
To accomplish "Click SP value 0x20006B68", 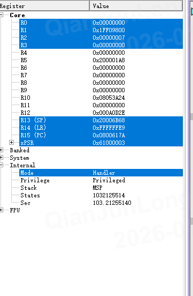I will pos(109,120).
